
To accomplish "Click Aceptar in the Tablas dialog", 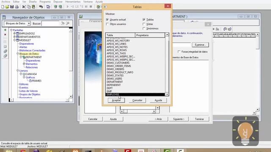I will (x=116, y=100).
